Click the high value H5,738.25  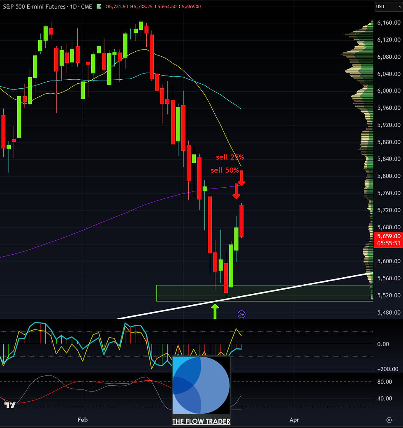click(x=141, y=7)
